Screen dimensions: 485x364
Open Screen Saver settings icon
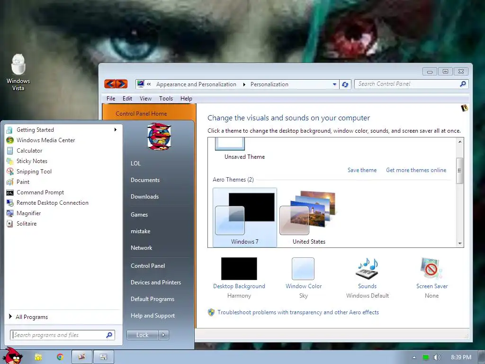coord(431,268)
